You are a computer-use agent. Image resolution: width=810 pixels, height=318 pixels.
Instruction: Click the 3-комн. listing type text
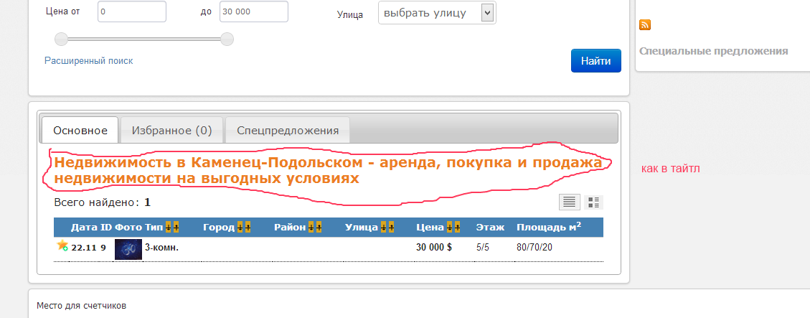pos(162,248)
